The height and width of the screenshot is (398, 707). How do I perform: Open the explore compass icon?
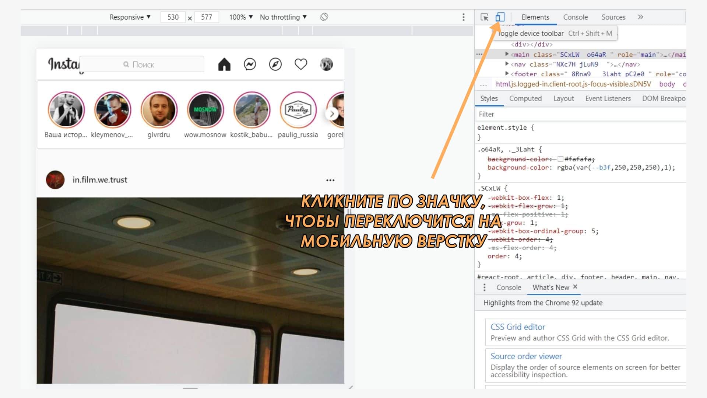(275, 64)
